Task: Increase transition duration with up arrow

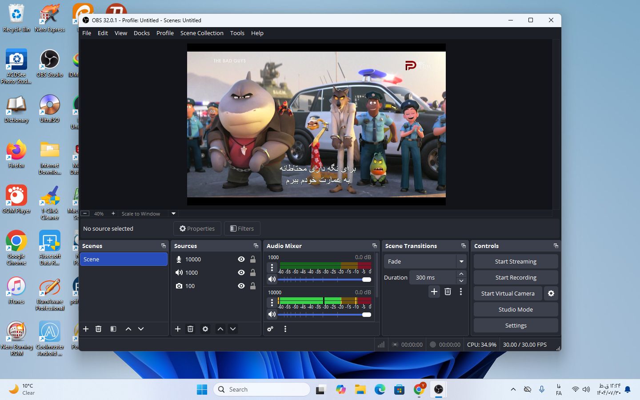Action: coord(461,274)
